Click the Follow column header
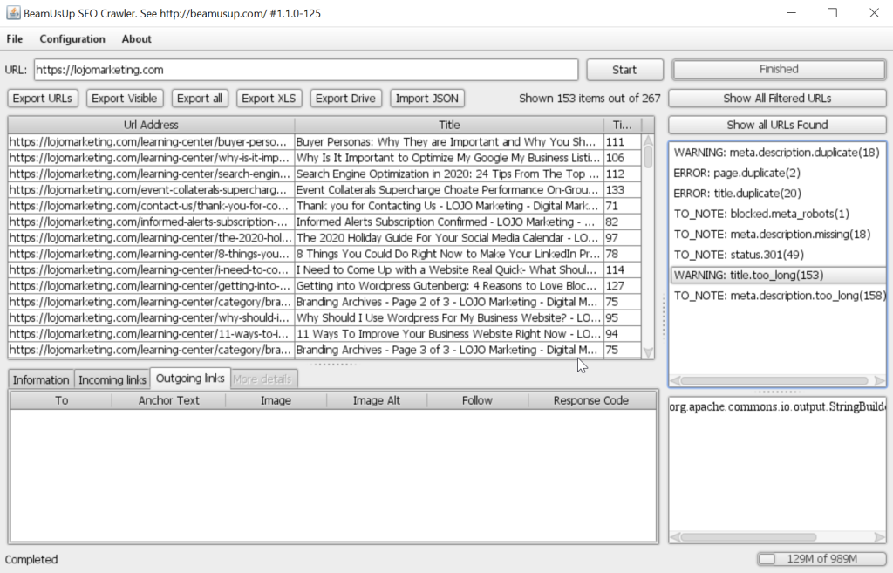 477,400
